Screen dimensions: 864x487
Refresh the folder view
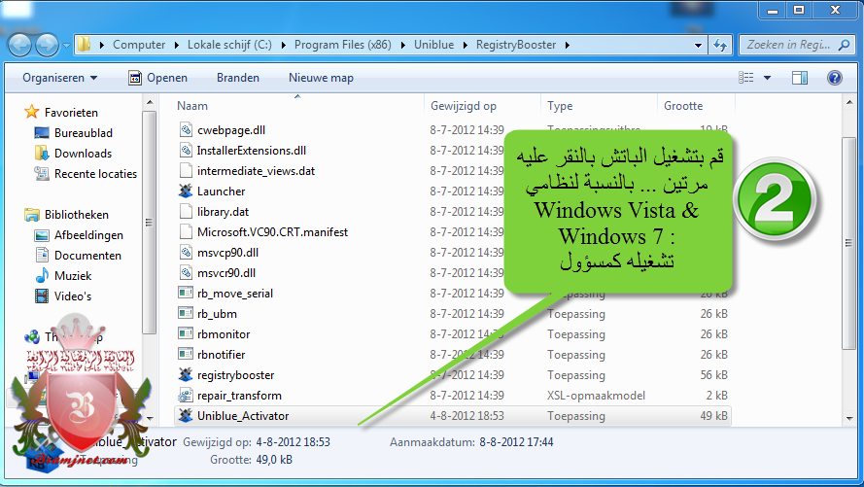coord(719,45)
